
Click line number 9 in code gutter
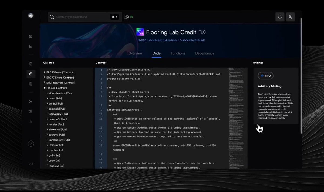[101, 110]
